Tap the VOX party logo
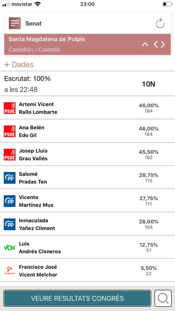Screen dimensions: 175x311 (10, 248)
